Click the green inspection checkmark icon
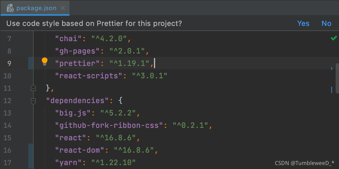This screenshot has width=339, height=169. tap(334, 38)
